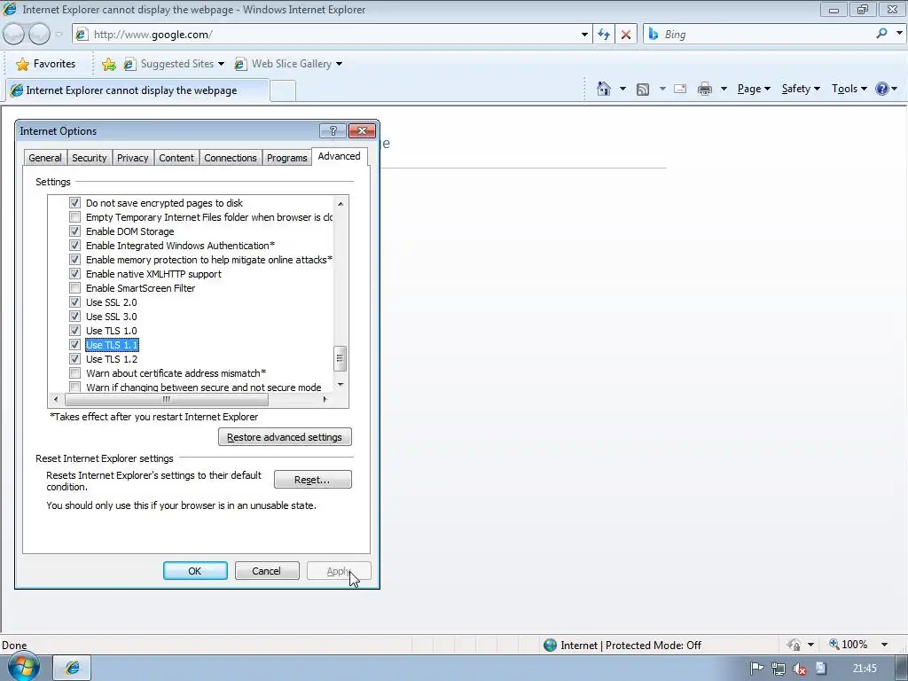Image resolution: width=908 pixels, height=681 pixels.
Task: Click the page icon in address bar
Action: pos(82,35)
